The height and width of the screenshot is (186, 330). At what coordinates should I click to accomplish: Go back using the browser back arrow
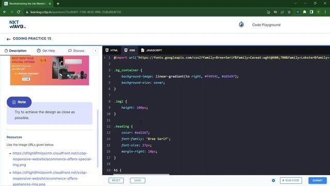5,12
